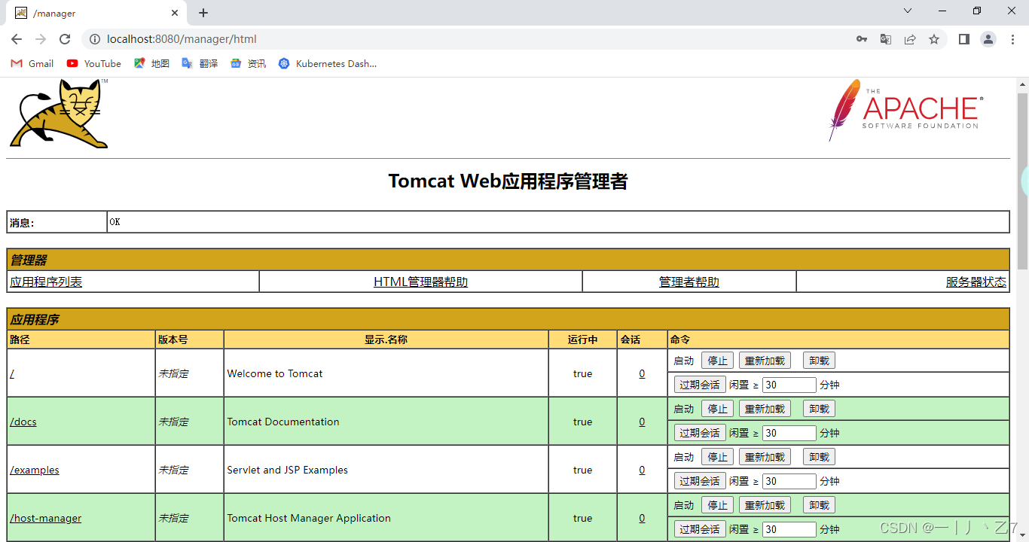This screenshot has width=1029, height=542.
Task: Click idle minutes field for Tomcat Documentation
Action: 789,433
